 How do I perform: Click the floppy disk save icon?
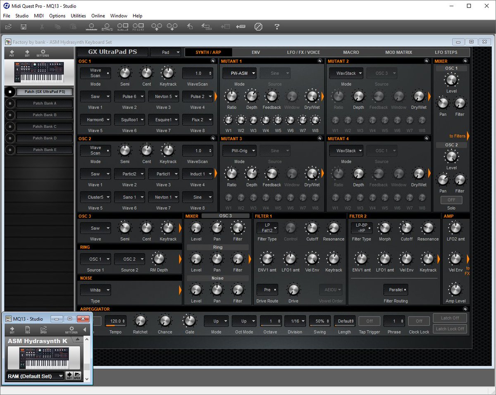click(x=24, y=27)
